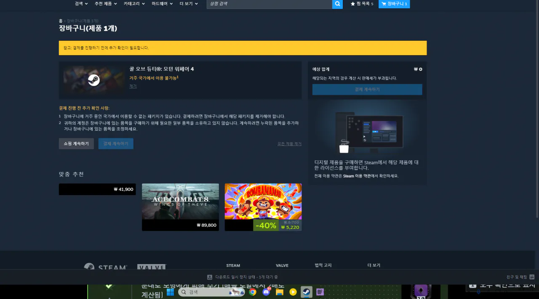Open the ₩ 41,900 recommended game card
Screen dimensions: 539x299
click(x=97, y=189)
